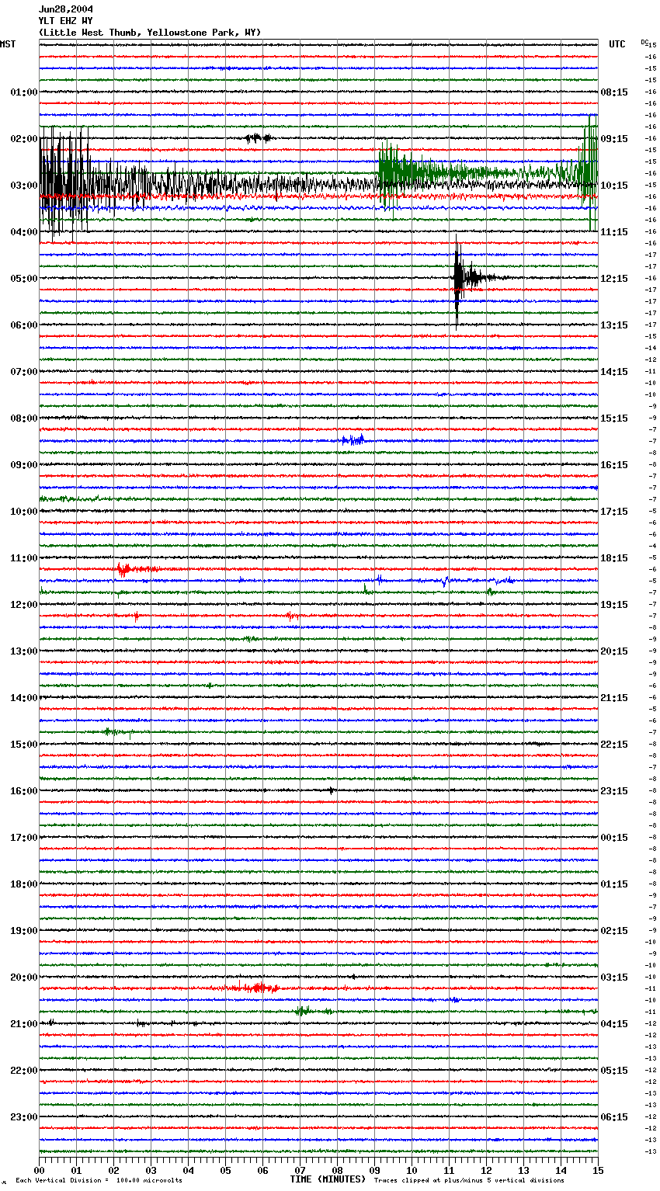Screen dimensions: 660x1191
Task: Select the 21:00 MST time label
Action: click(x=24, y=1024)
